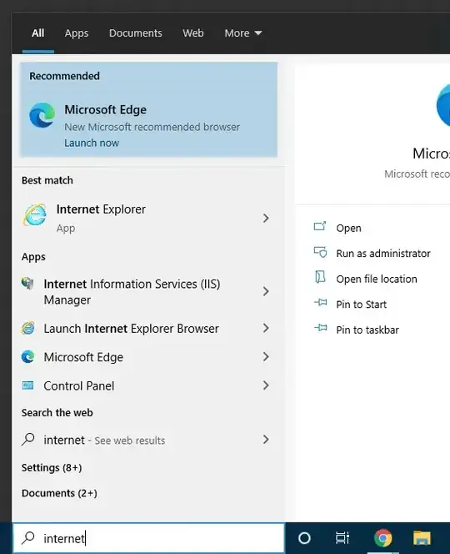The image size is (450, 554).
Task: Click the taskbar search magnifier icon
Action: point(27,538)
